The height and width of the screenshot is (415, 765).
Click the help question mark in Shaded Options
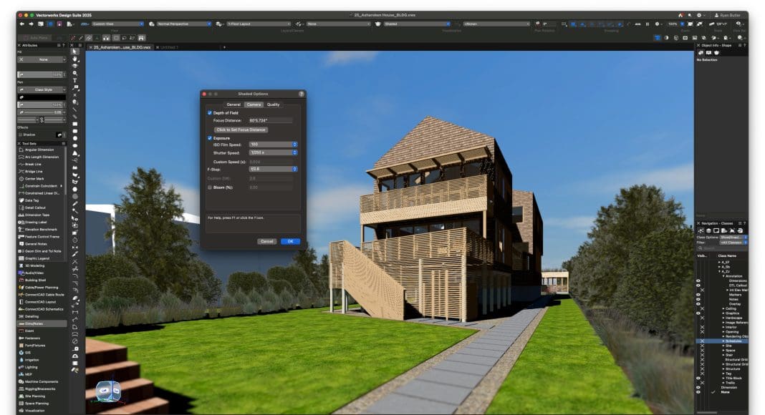point(301,94)
